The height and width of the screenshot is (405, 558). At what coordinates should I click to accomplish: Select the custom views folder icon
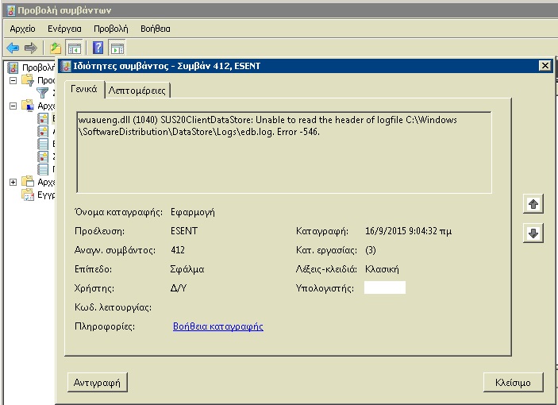pos(28,80)
